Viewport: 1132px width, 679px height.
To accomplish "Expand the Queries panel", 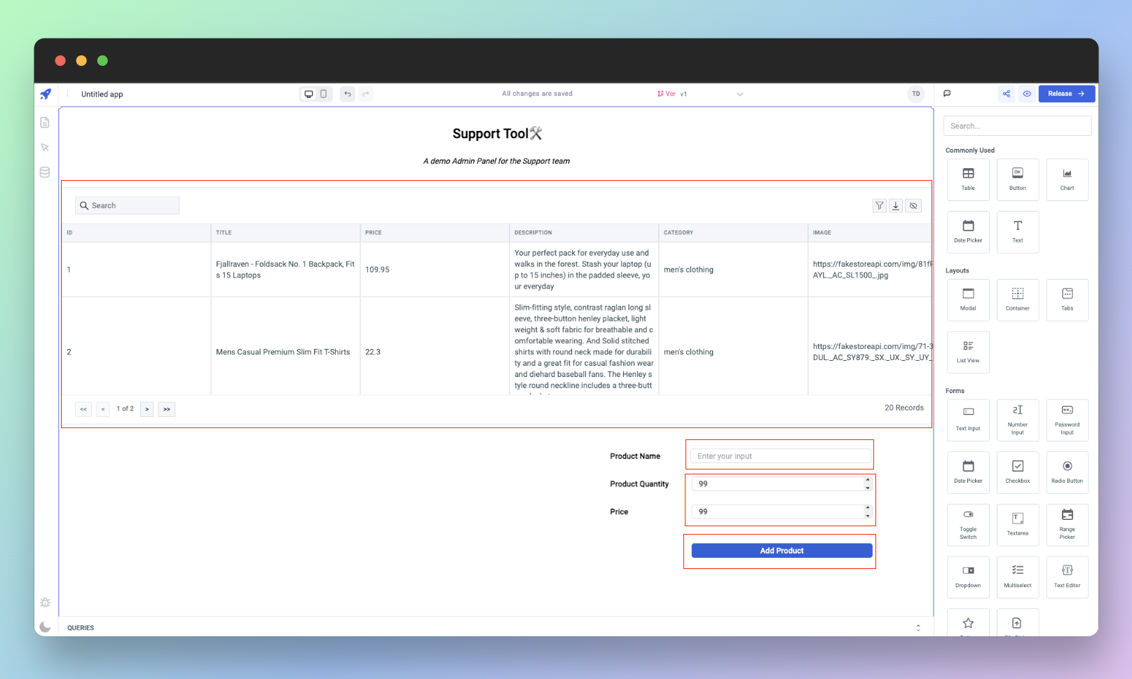I will (918, 628).
